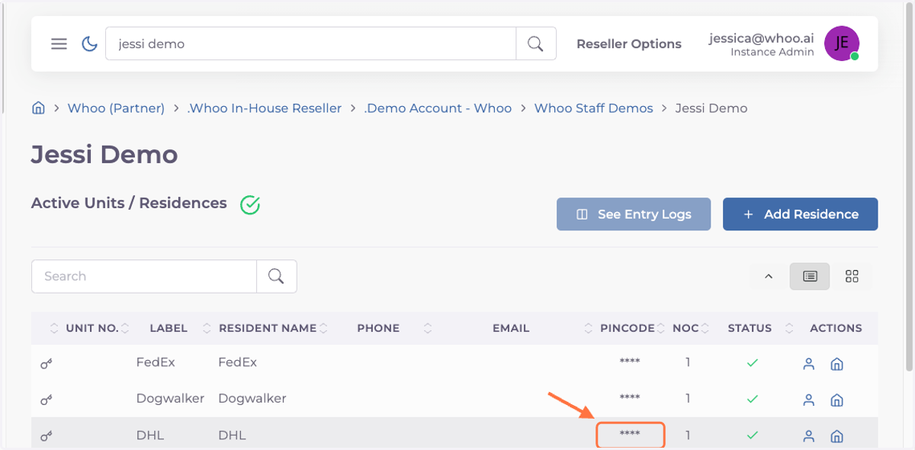The height and width of the screenshot is (450, 915).
Task: Open .Demo Account - Whoo breadcrumb
Action: point(438,108)
